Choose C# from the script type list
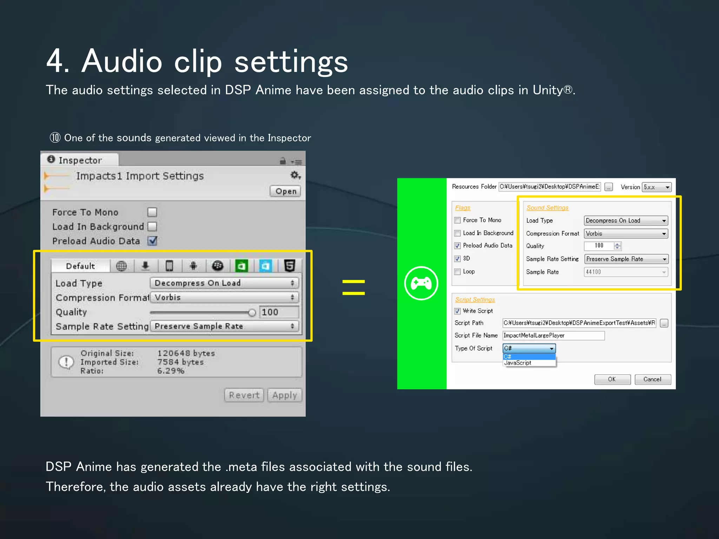 (x=529, y=357)
